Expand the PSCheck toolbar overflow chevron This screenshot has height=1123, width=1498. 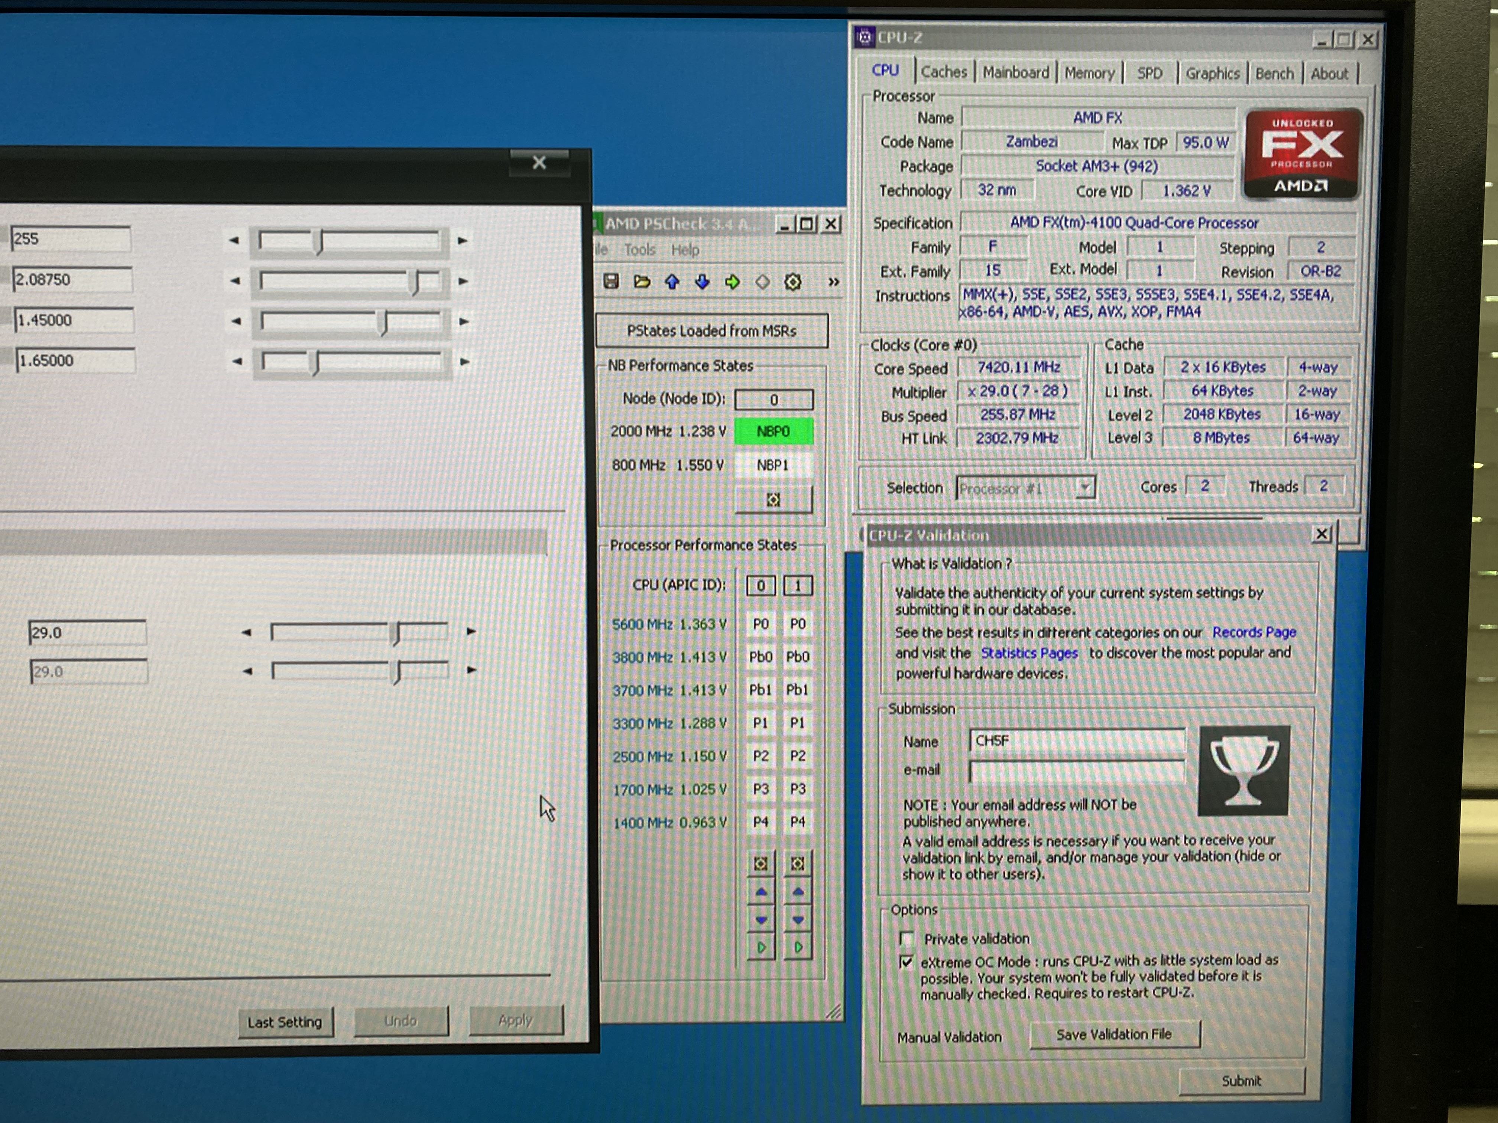click(x=834, y=281)
